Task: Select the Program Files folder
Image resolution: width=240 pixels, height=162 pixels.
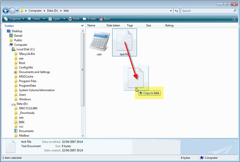Action: (x=25, y=81)
